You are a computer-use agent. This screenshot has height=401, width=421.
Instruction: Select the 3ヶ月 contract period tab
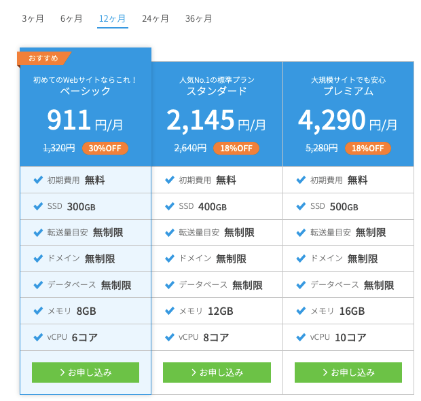click(x=33, y=18)
